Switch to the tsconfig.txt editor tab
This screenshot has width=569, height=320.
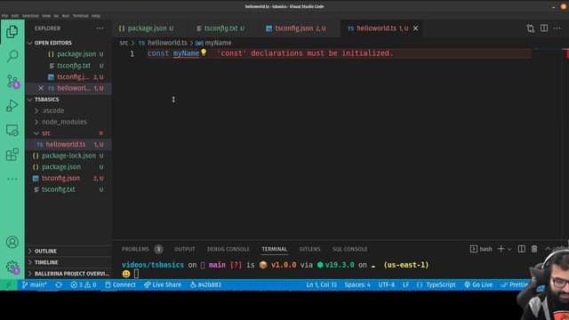coord(220,28)
